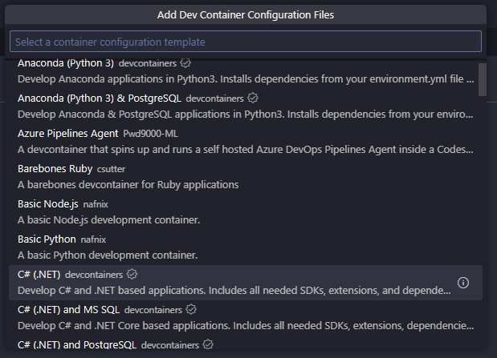Click the Pwd9000-ML publisher label
The image size is (497, 358).
151,133
